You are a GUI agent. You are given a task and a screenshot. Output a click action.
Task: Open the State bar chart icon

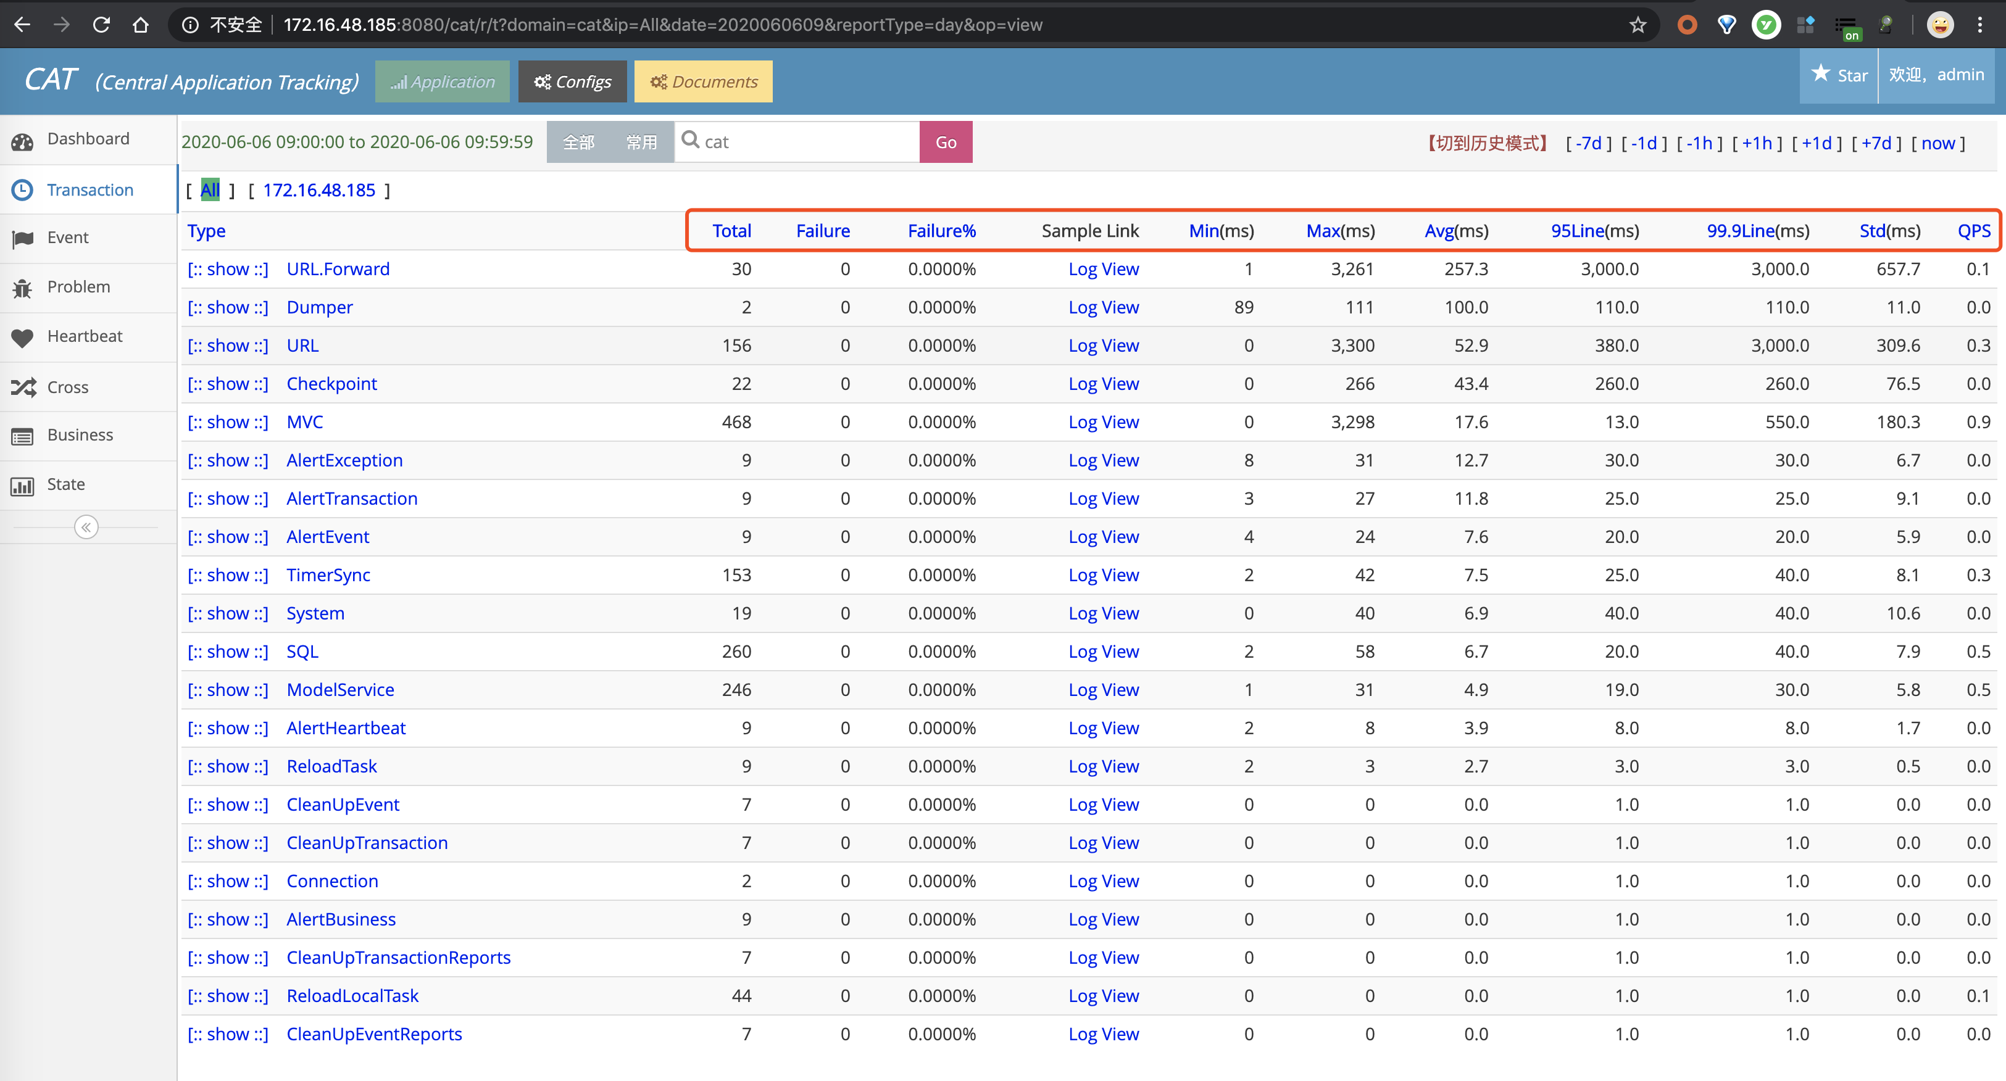point(23,486)
